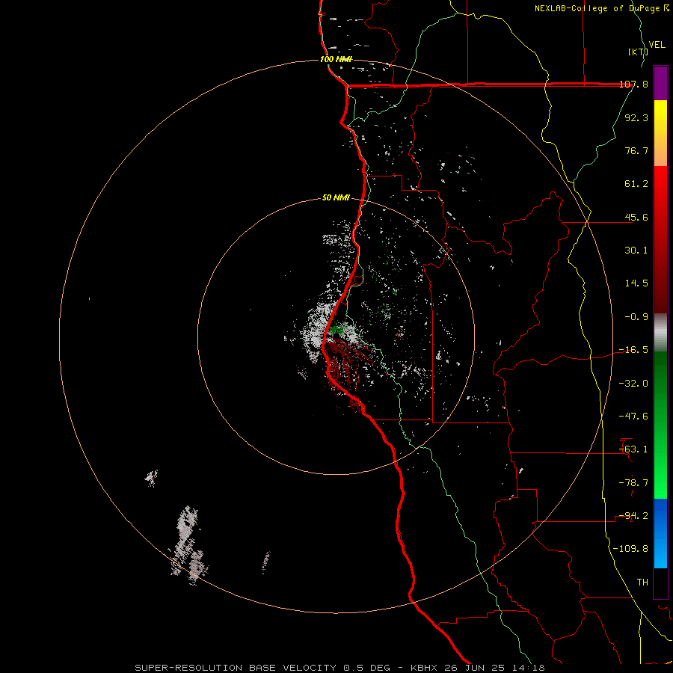This screenshot has height=673, width=673.
Task: Click the [KT] units label
Action: point(638,52)
